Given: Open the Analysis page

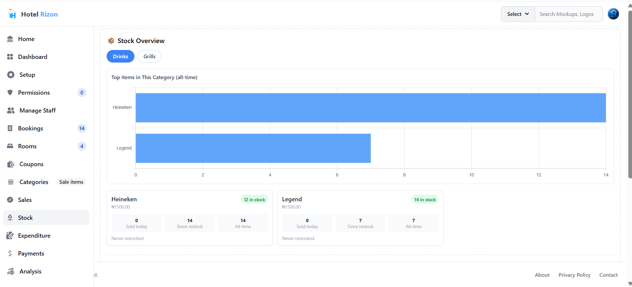Looking at the screenshot, I should (x=46, y=271).
